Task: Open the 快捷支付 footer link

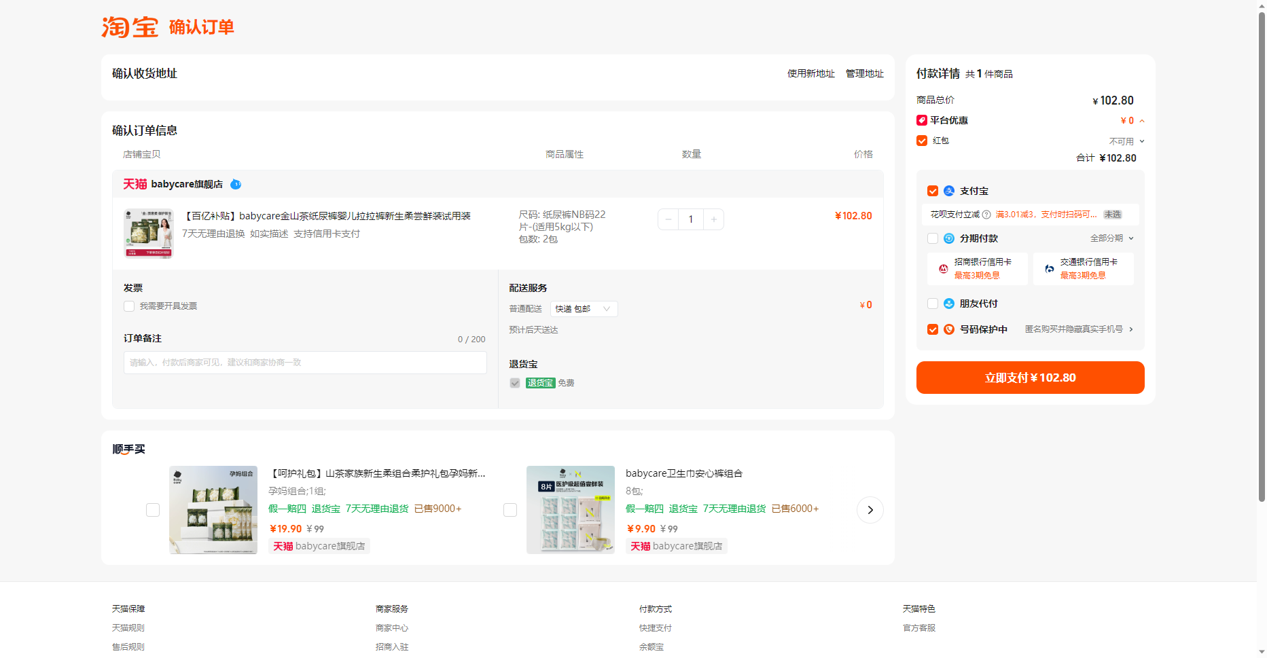Action: 656,628
